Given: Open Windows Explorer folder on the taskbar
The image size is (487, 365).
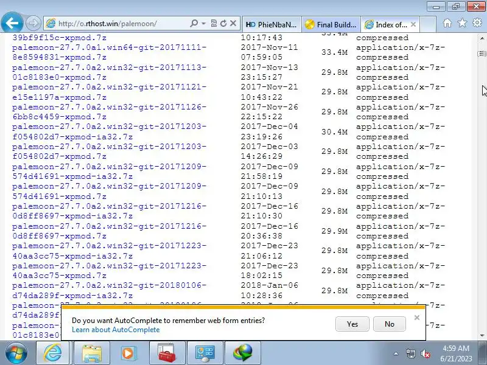Looking at the screenshot, I should coord(92,353).
